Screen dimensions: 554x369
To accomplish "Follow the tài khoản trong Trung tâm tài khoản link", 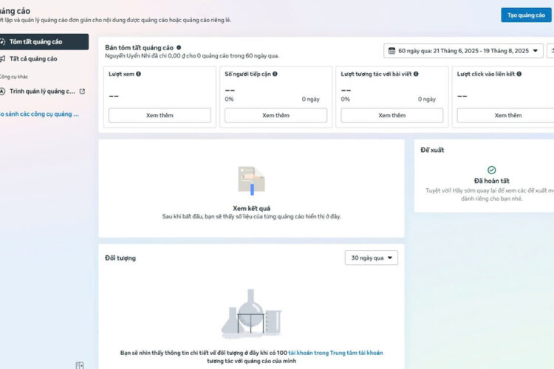I will pos(335,353).
